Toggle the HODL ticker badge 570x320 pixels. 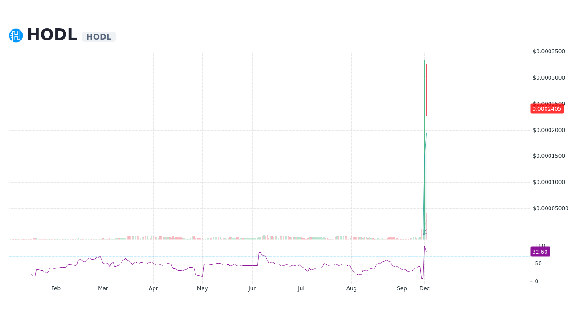[x=98, y=37]
